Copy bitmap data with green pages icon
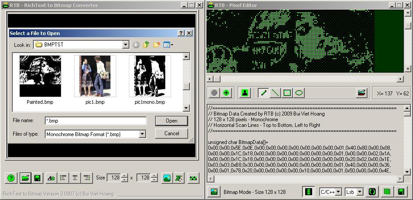Image resolution: width=413 pixels, height=200 pixels. pos(387,192)
